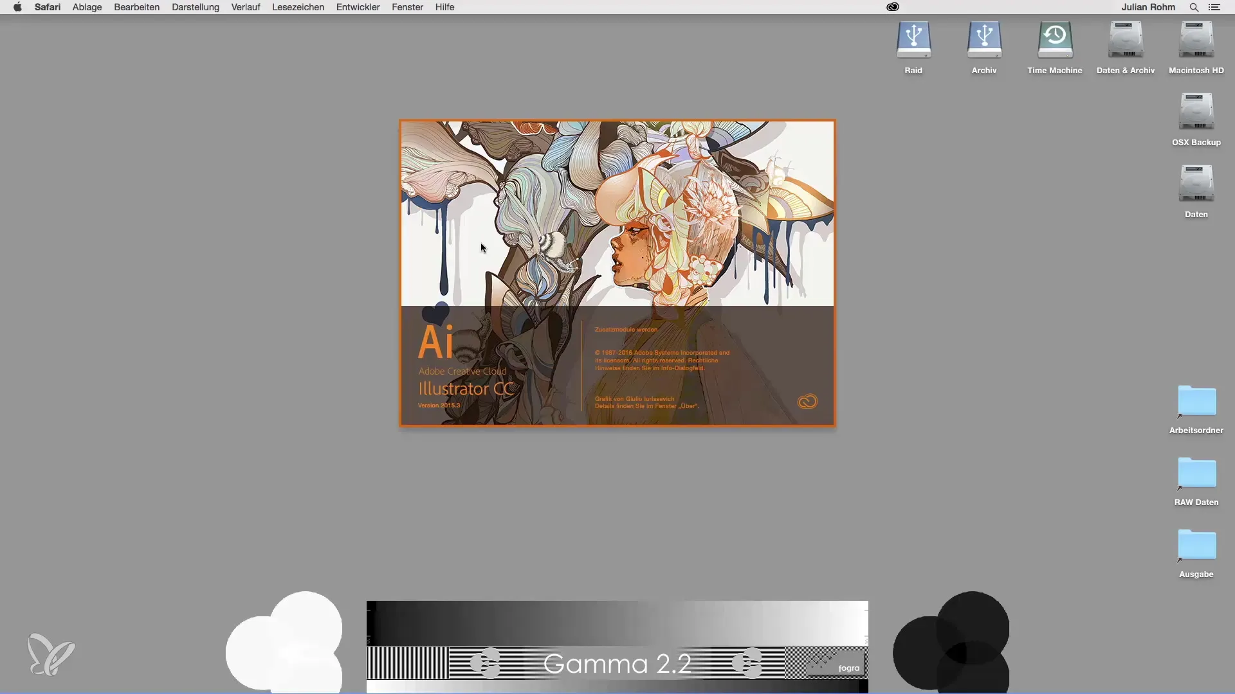Select the OSX Backup drive icon

(1196, 112)
